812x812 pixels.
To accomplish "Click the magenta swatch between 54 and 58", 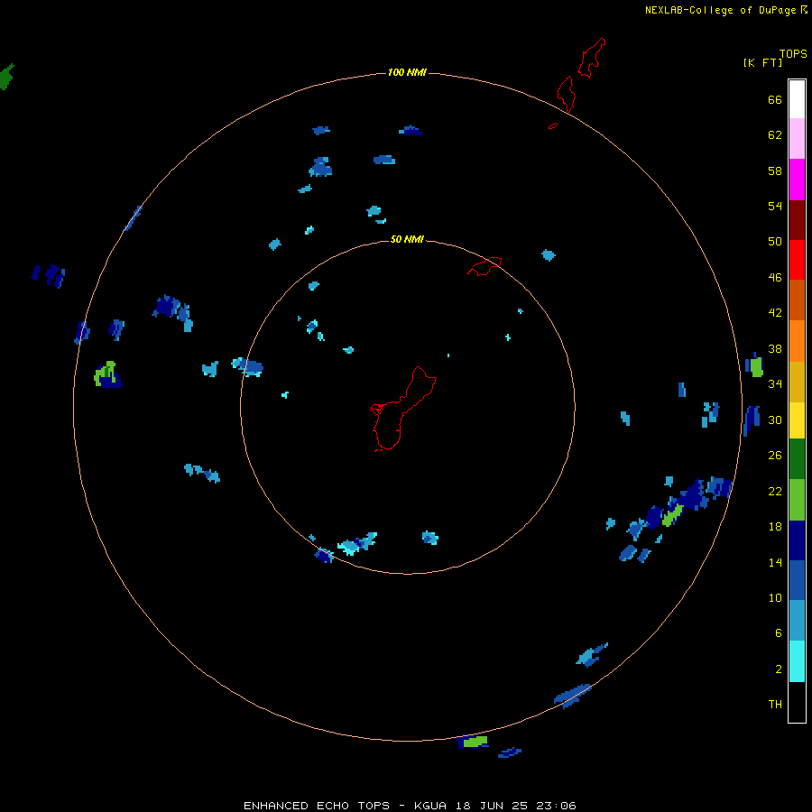I will [x=797, y=180].
